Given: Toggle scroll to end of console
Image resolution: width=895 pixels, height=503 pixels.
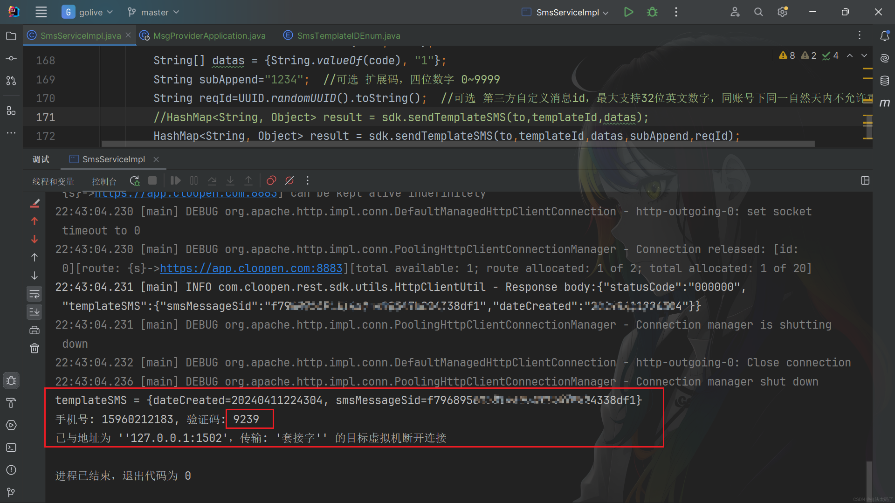Looking at the screenshot, I should (x=34, y=312).
